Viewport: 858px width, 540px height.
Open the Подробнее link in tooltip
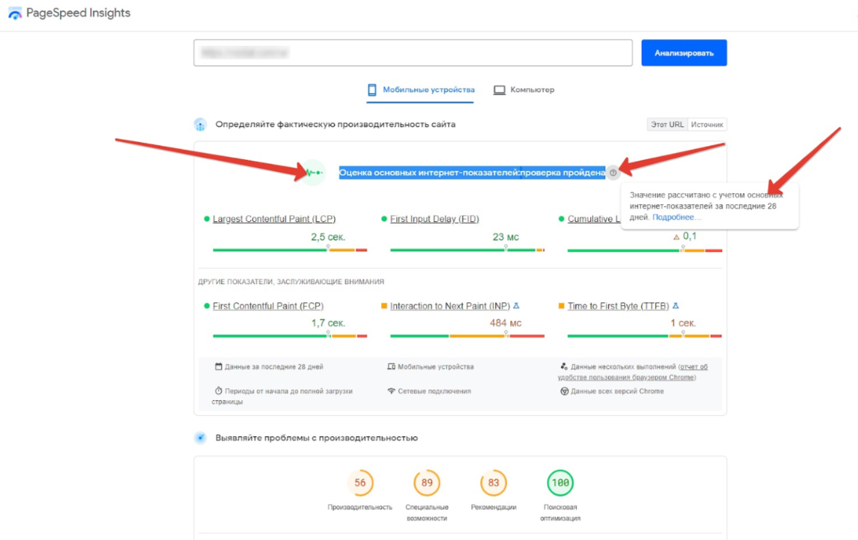click(676, 217)
